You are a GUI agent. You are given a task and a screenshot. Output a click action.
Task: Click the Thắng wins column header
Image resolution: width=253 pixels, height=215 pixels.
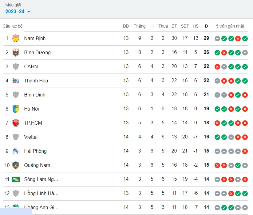pos(140,26)
